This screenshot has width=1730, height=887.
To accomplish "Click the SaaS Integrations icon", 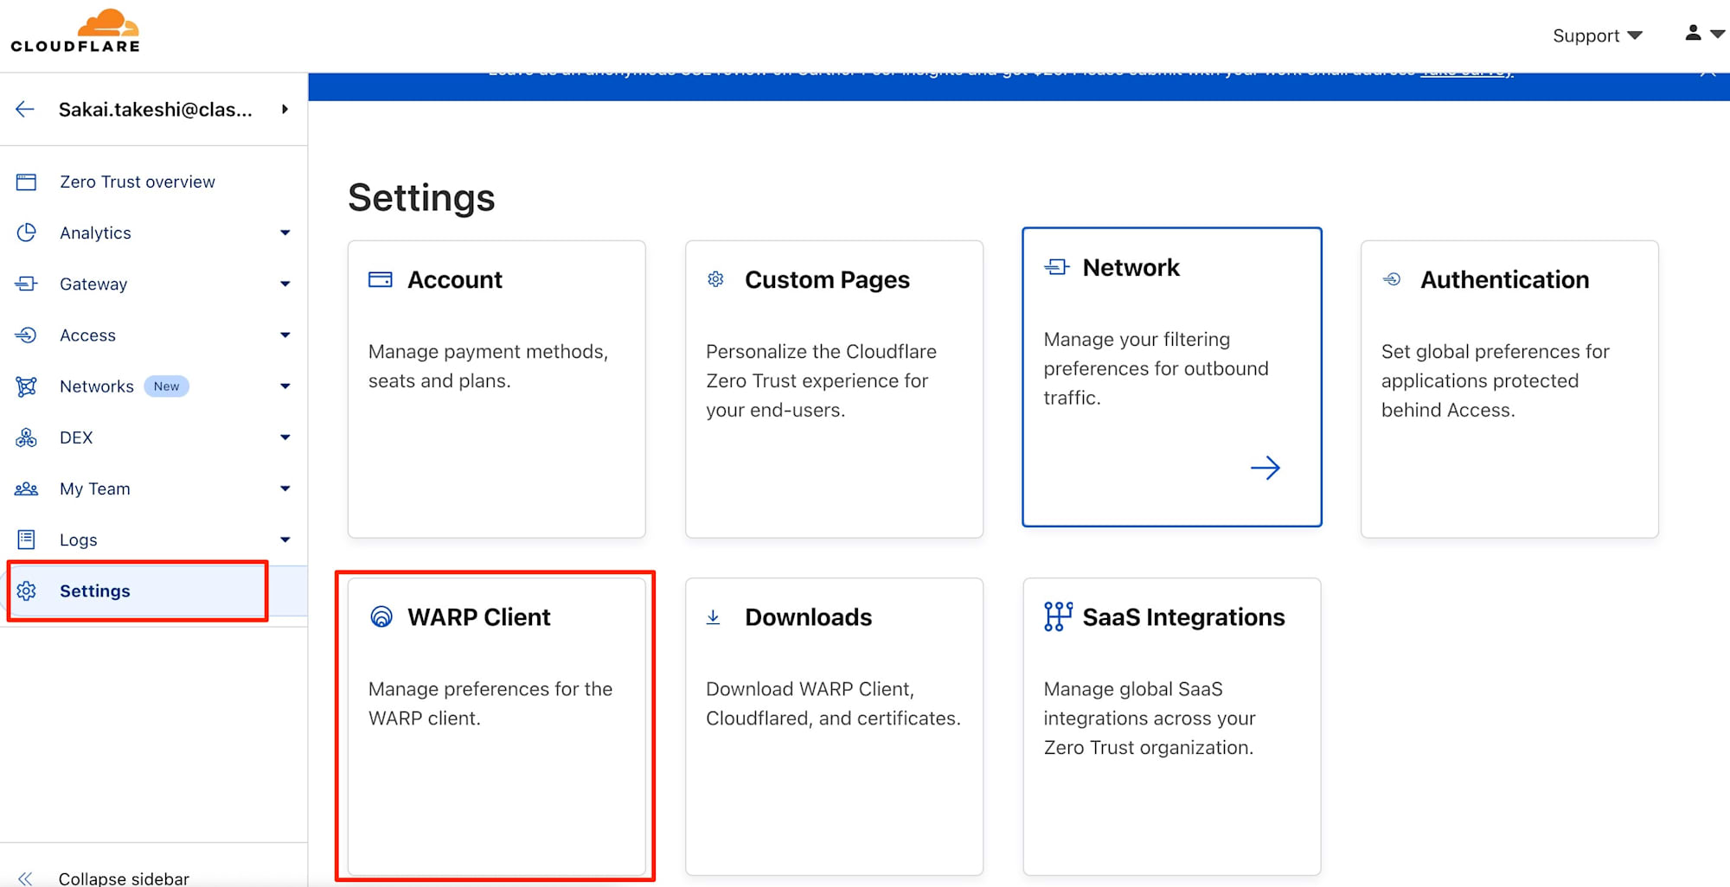I will point(1058,616).
